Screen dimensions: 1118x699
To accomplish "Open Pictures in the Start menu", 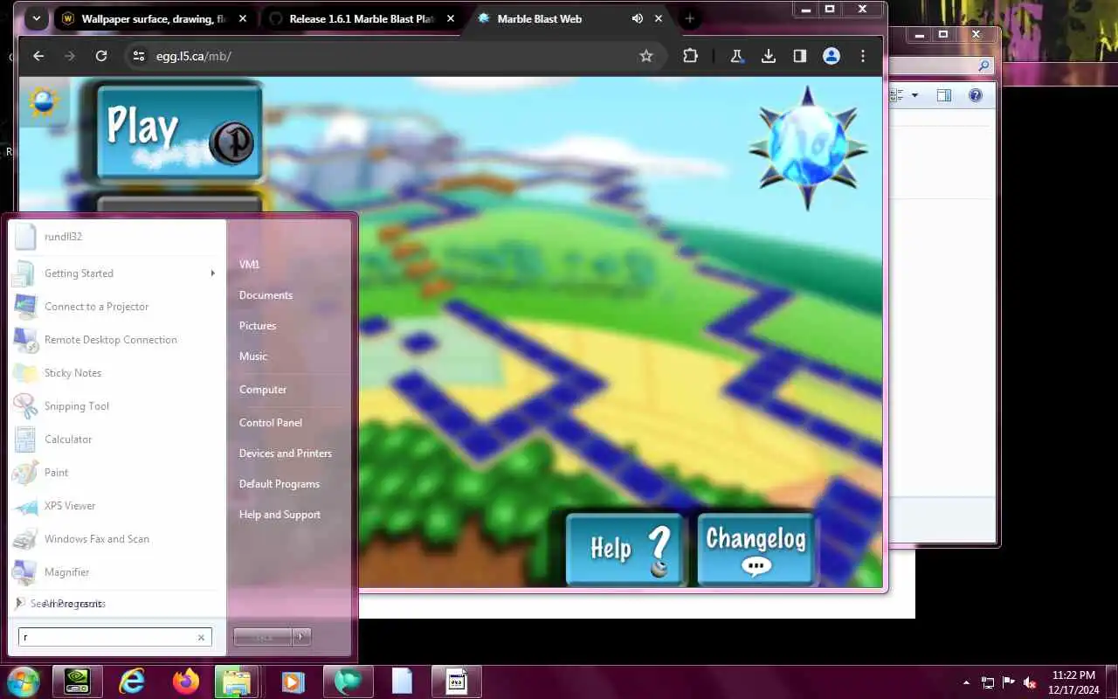I will pos(258,326).
